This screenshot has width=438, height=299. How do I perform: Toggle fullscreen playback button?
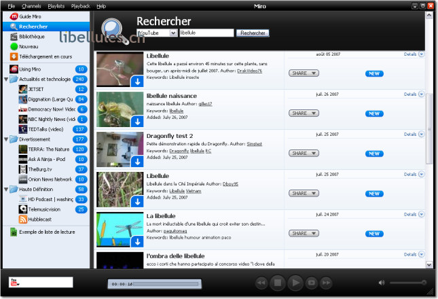pos(312,283)
